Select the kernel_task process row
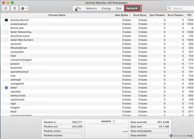 point(97,28)
